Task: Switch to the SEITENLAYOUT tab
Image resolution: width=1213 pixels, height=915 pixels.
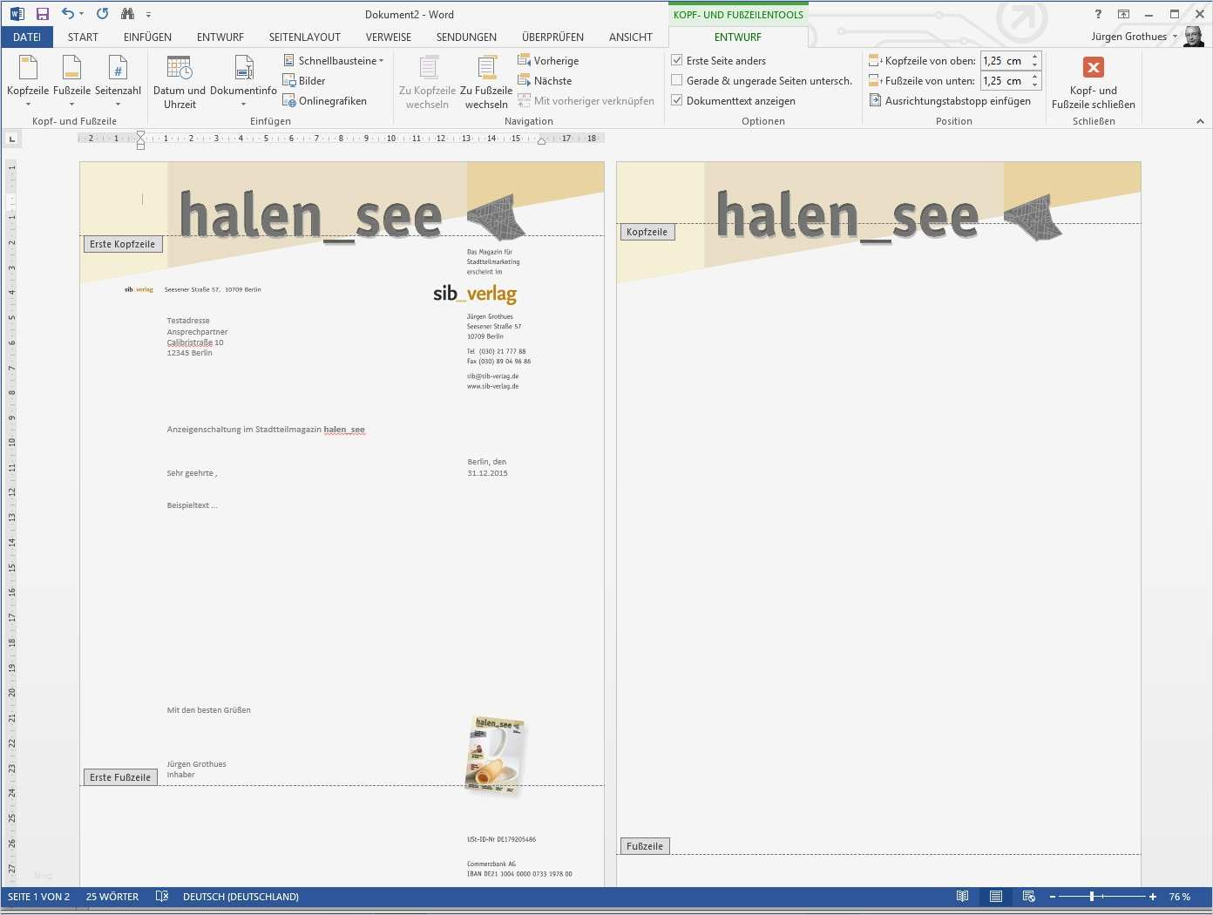Action: [x=304, y=37]
